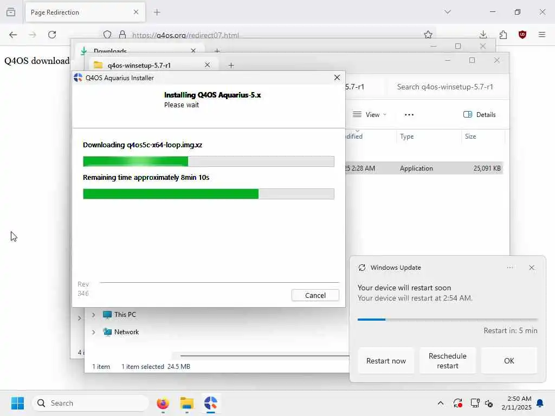This screenshot has height=416, width=555.
Task: Open Firefox extensions menu
Action: [x=503, y=35]
